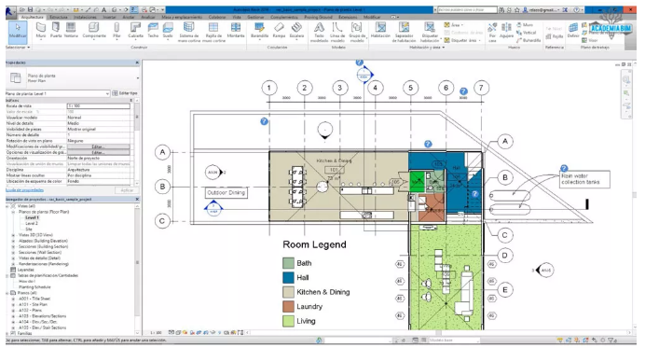Click the Laundry color swatch in Room Legend
Screen dimensions: 645x348
coord(288,306)
